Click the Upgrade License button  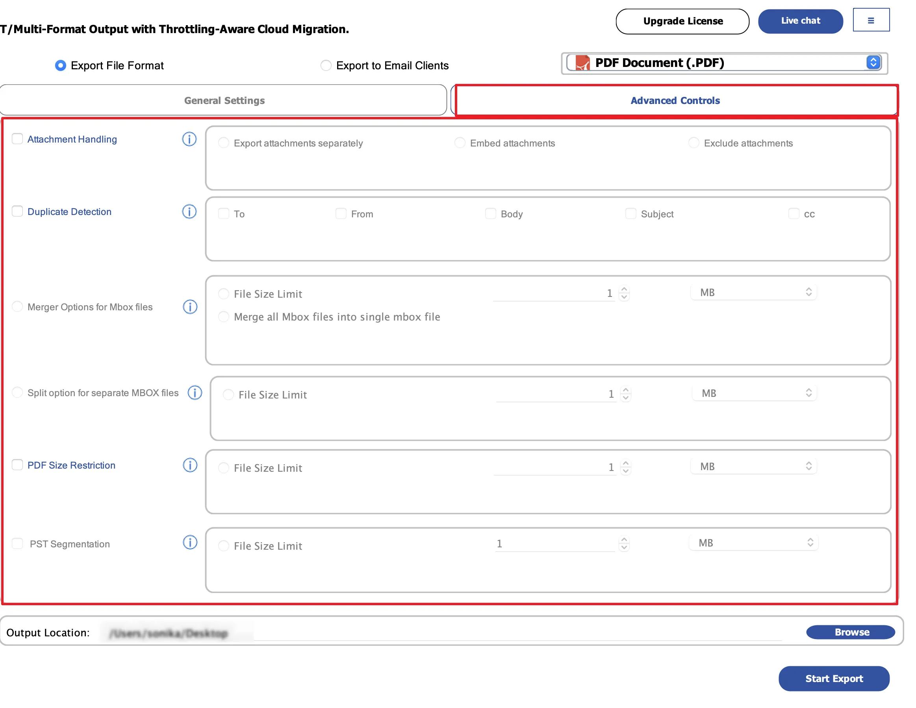coord(682,21)
